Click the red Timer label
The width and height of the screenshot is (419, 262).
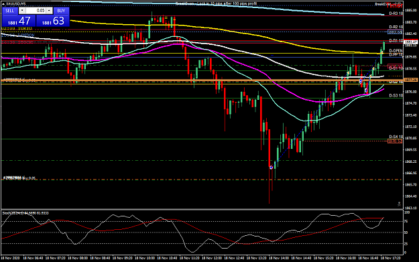pos(394,5)
